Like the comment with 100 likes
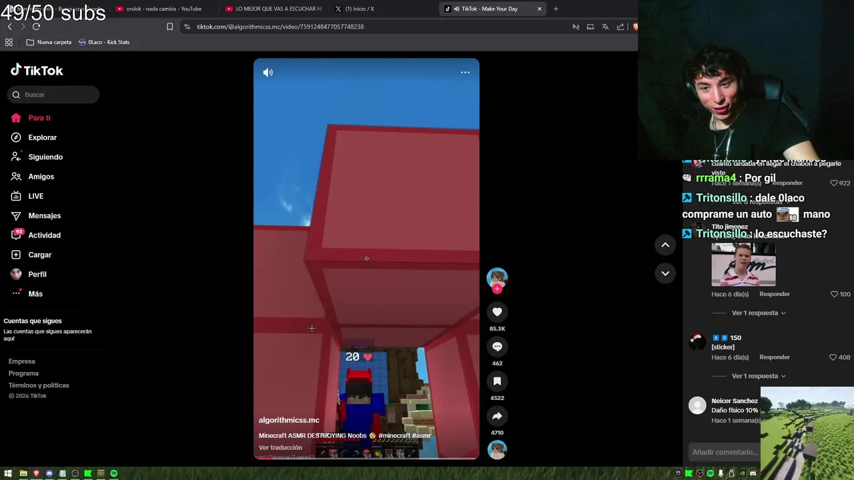Image resolution: width=854 pixels, height=480 pixels. pyautogui.click(x=834, y=294)
